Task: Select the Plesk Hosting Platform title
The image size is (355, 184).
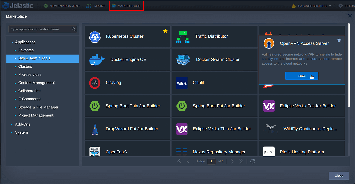Action: (302, 152)
